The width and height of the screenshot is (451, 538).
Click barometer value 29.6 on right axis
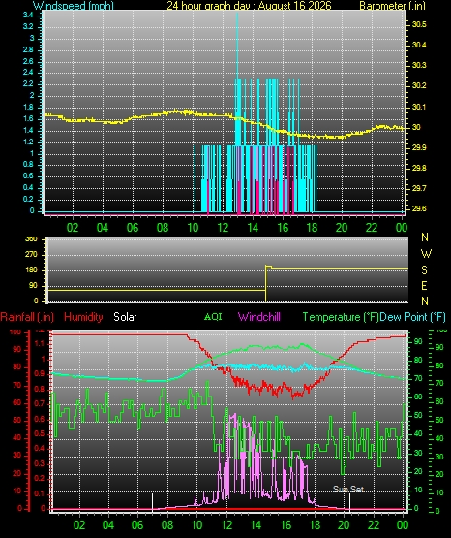(419, 208)
